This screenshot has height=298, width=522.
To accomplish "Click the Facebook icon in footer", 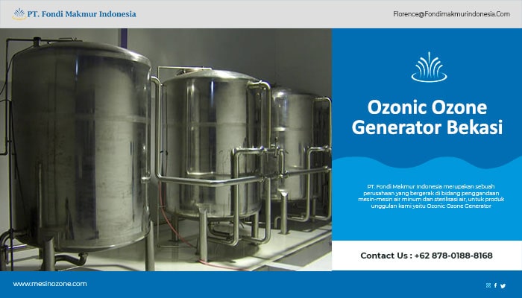I will (495, 285).
